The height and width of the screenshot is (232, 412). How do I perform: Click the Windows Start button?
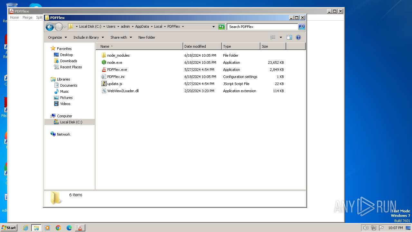pos(9,227)
